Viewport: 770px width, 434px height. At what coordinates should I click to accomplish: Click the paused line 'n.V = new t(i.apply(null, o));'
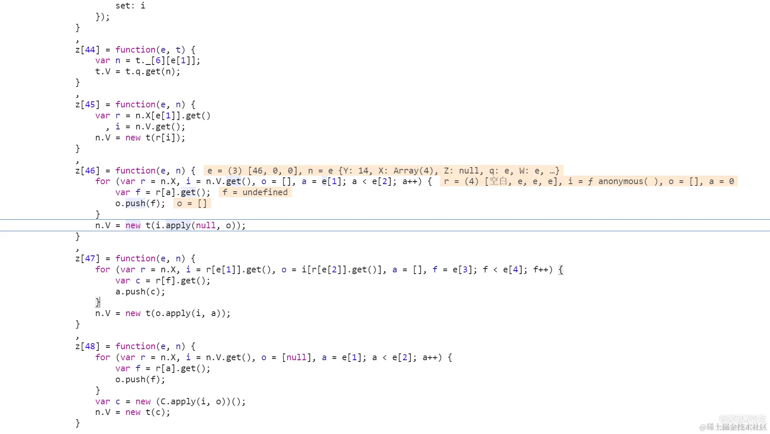170,225
